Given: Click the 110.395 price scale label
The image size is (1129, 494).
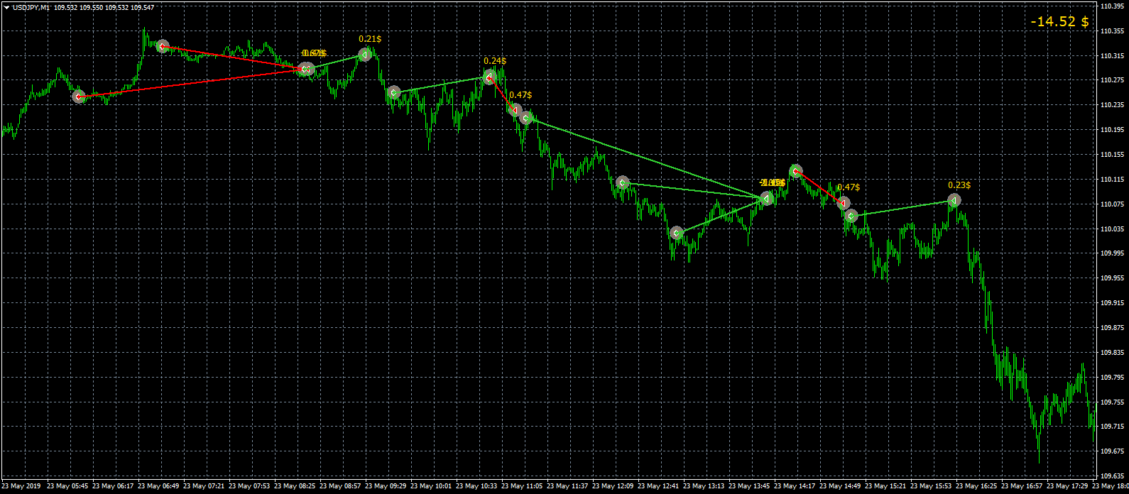Looking at the screenshot, I should click(x=1111, y=6).
